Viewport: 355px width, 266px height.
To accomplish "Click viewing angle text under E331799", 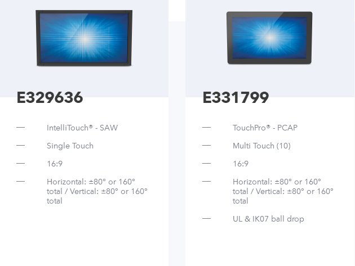I will pos(283,191).
